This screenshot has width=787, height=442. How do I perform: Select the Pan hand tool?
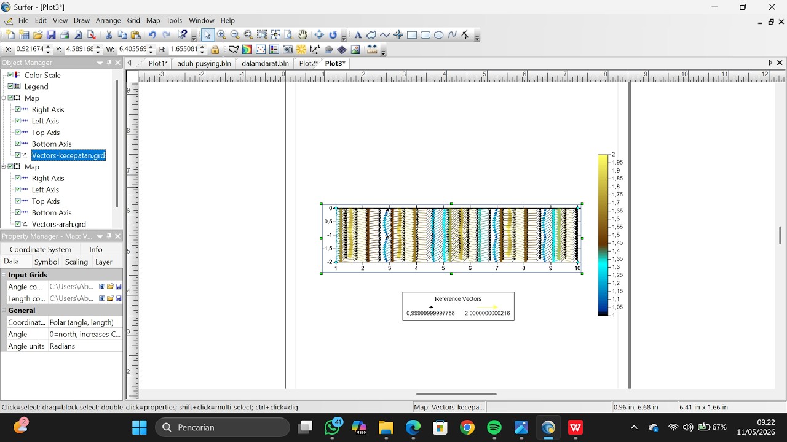(x=303, y=35)
